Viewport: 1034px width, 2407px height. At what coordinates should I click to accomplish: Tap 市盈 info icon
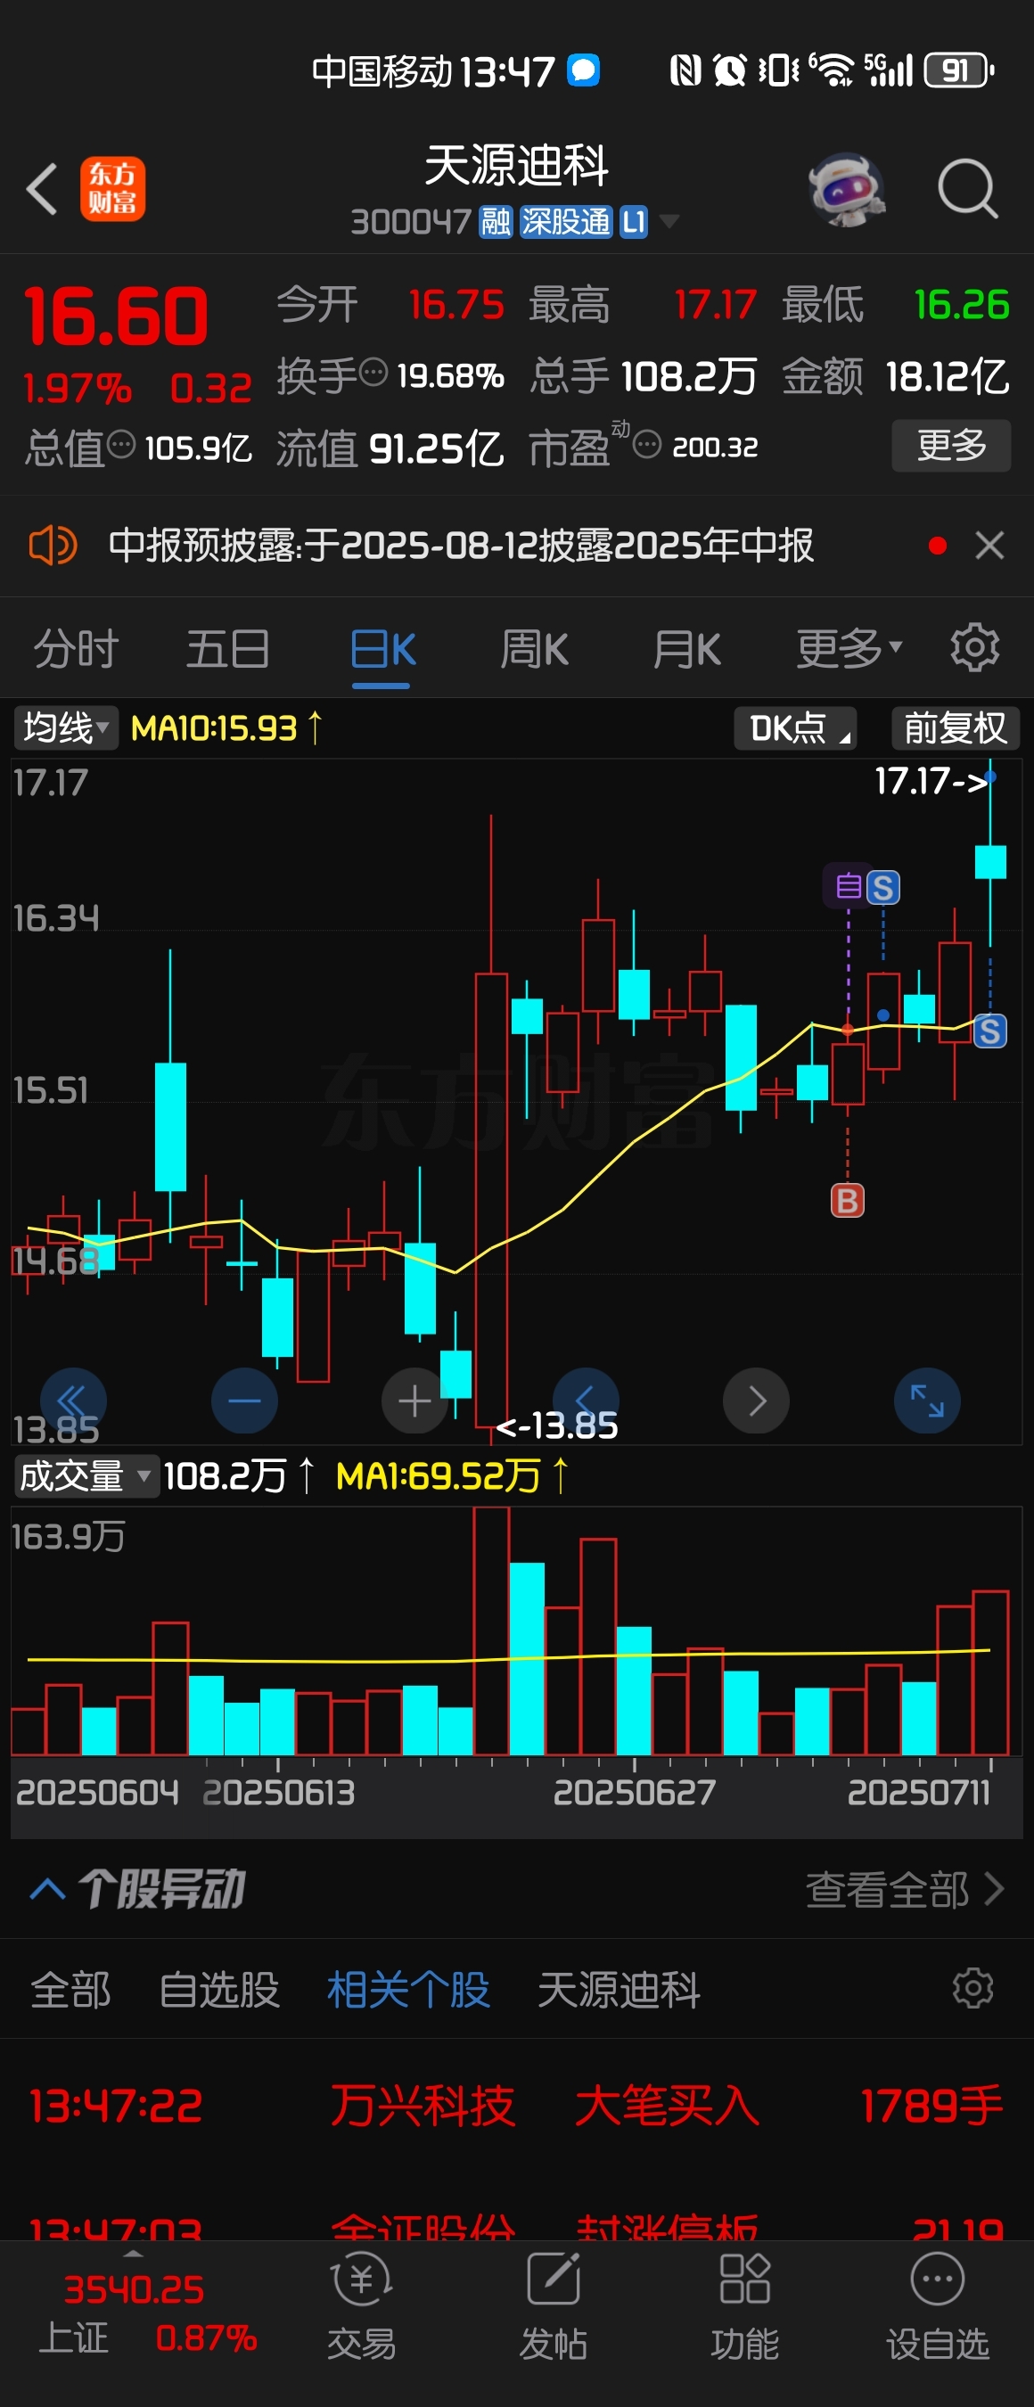tap(647, 444)
